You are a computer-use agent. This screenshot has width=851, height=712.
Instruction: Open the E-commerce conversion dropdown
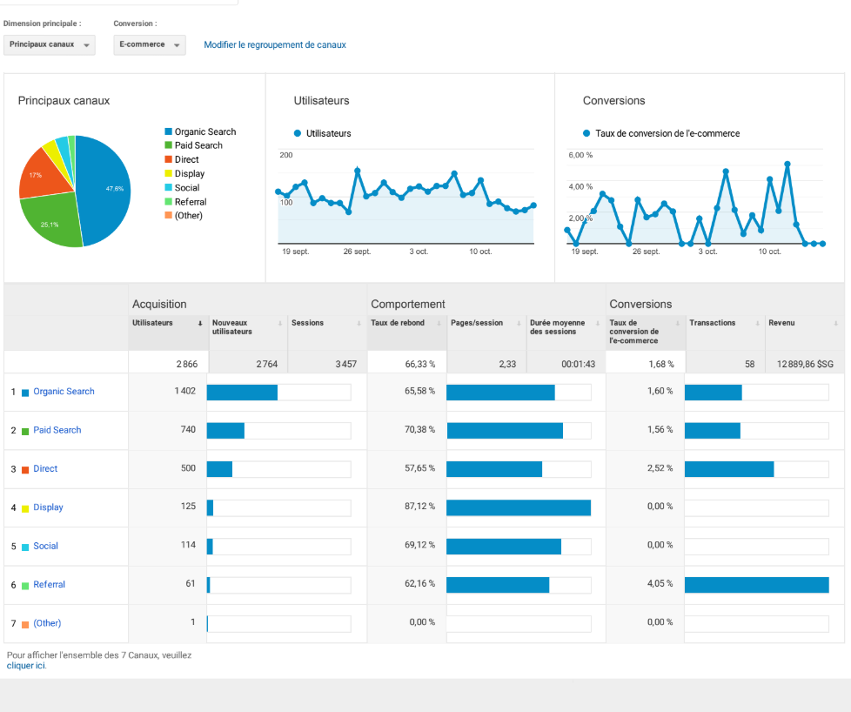click(x=150, y=45)
